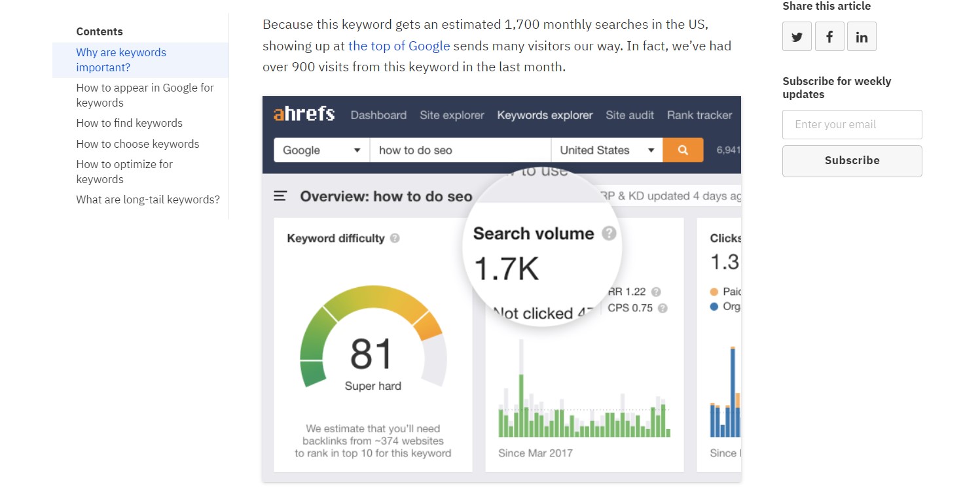Share the article on Twitter
This screenshot has height=499, width=963.
797,37
